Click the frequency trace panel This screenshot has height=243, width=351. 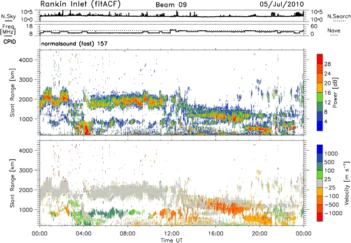coord(172,30)
